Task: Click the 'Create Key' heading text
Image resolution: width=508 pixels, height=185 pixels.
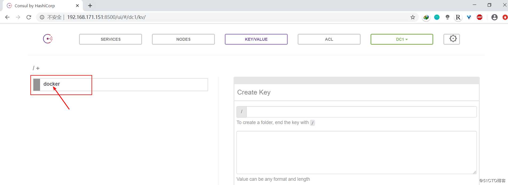Action: point(254,92)
